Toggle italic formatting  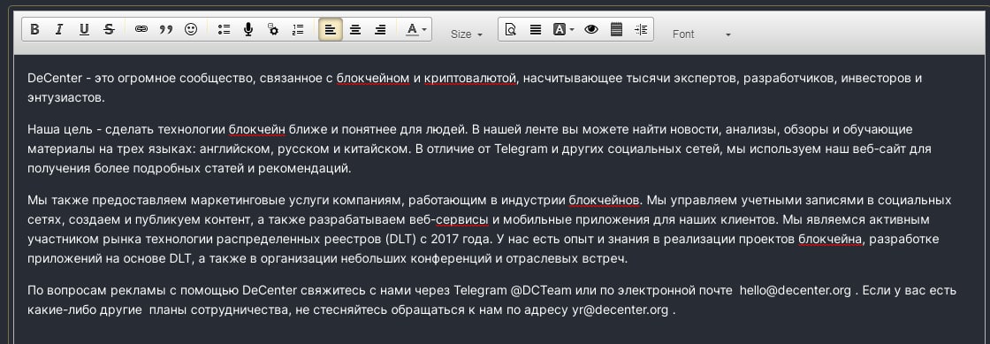click(x=59, y=30)
